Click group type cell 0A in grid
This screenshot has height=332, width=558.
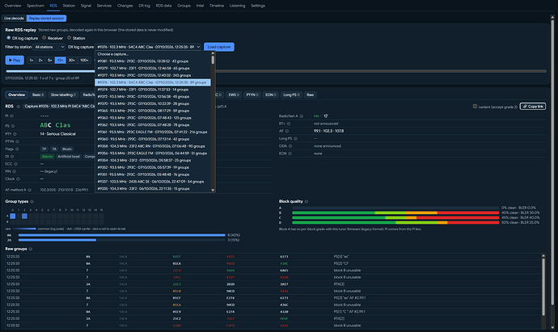[x=13, y=216]
